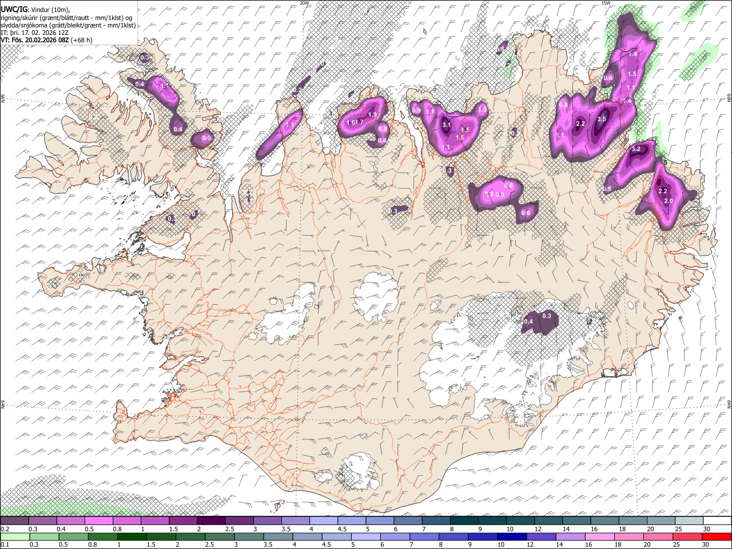Pick pink rain swatch between 16 and 18
The height and width of the screenshot is (549, 732).
point(600,536)
